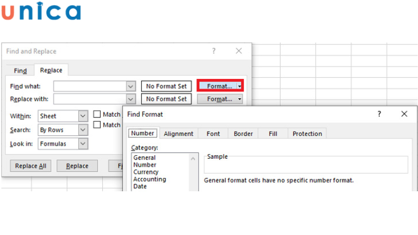
Task: Click the Replace with input field
Action: [90, 99]
